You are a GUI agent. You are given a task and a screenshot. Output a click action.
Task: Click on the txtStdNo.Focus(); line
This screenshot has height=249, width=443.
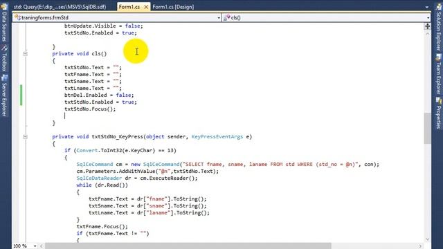coord(90,109)
